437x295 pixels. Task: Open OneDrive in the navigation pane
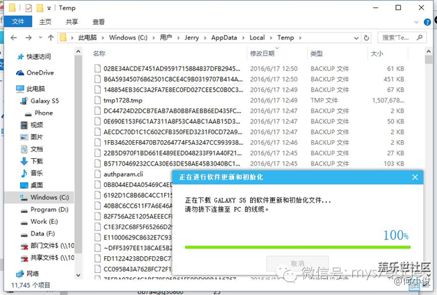point(35,73)
